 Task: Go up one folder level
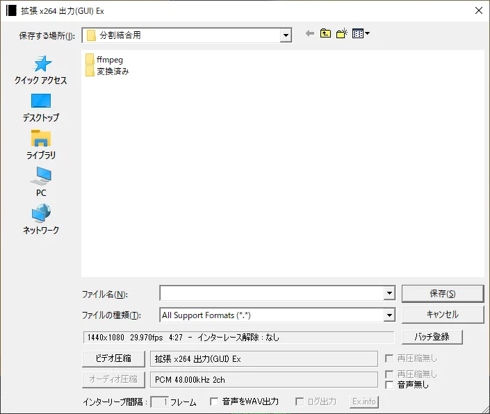[x=325, y=34]
